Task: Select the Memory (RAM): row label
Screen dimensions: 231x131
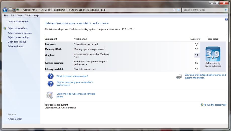Action: 53,49
